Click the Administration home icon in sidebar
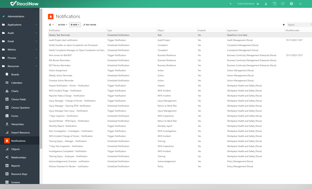Image resolution: width=312 pixels, height=189 pixels. [x=3, y=16]
